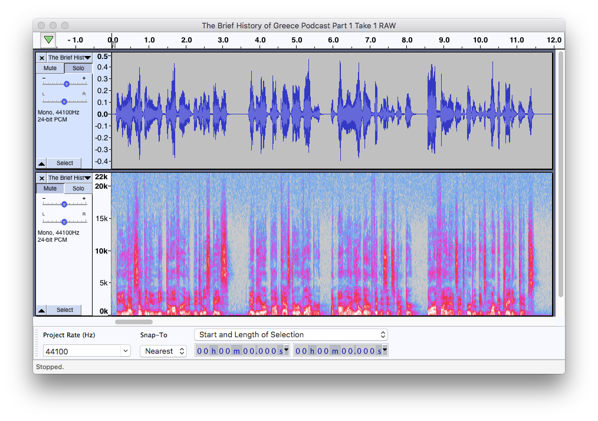Image resolution: width=598 pixels, height=421 pixels.
Task: Click the selection length time format arrow
Action: pyautogui.click(x=385, y=350)
